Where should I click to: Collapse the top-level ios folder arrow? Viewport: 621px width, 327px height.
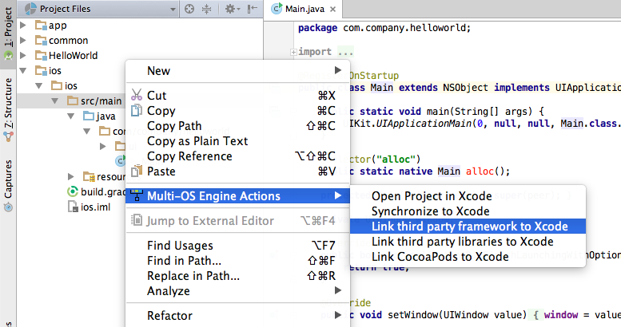click(x=23, y=71)
